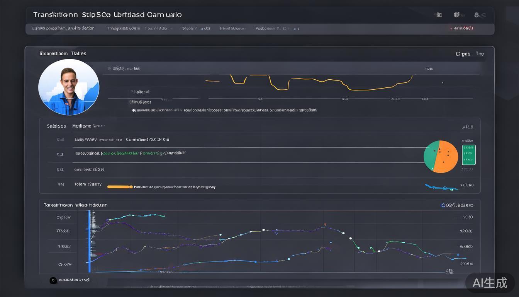
Task: Open the third navigation bar dropdown item
Action: pyautogui.click(x=159, y=28)
